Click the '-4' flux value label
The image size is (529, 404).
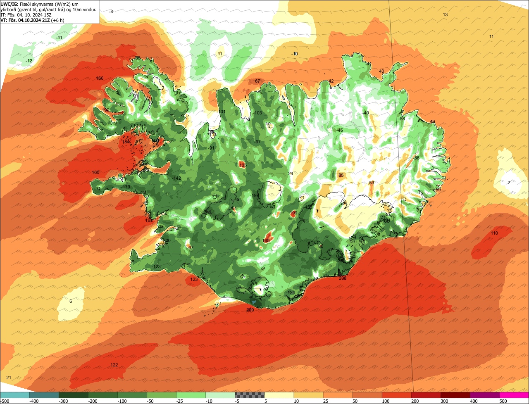click(111, 12)
